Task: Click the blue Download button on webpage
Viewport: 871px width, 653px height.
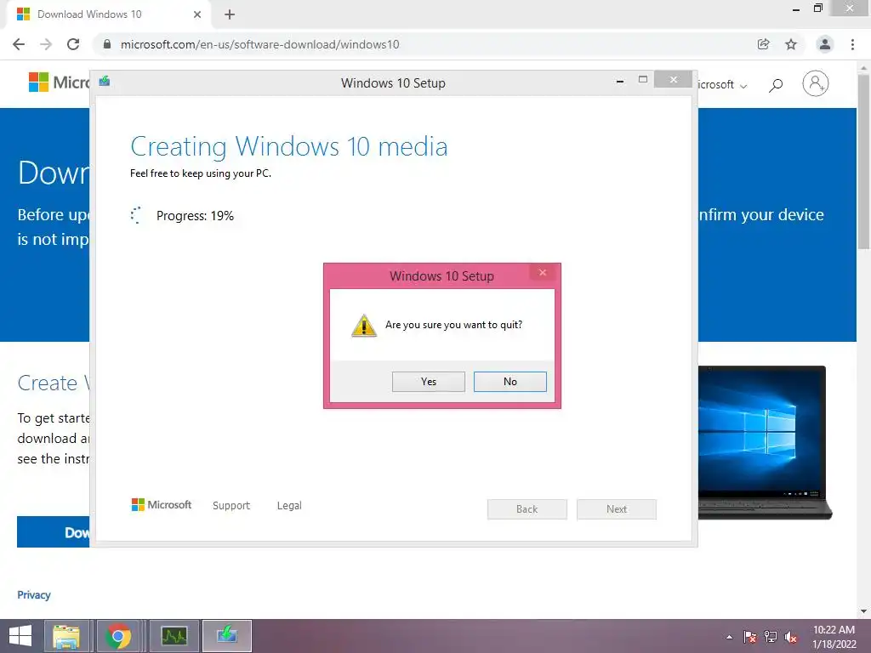Action: 54,532
